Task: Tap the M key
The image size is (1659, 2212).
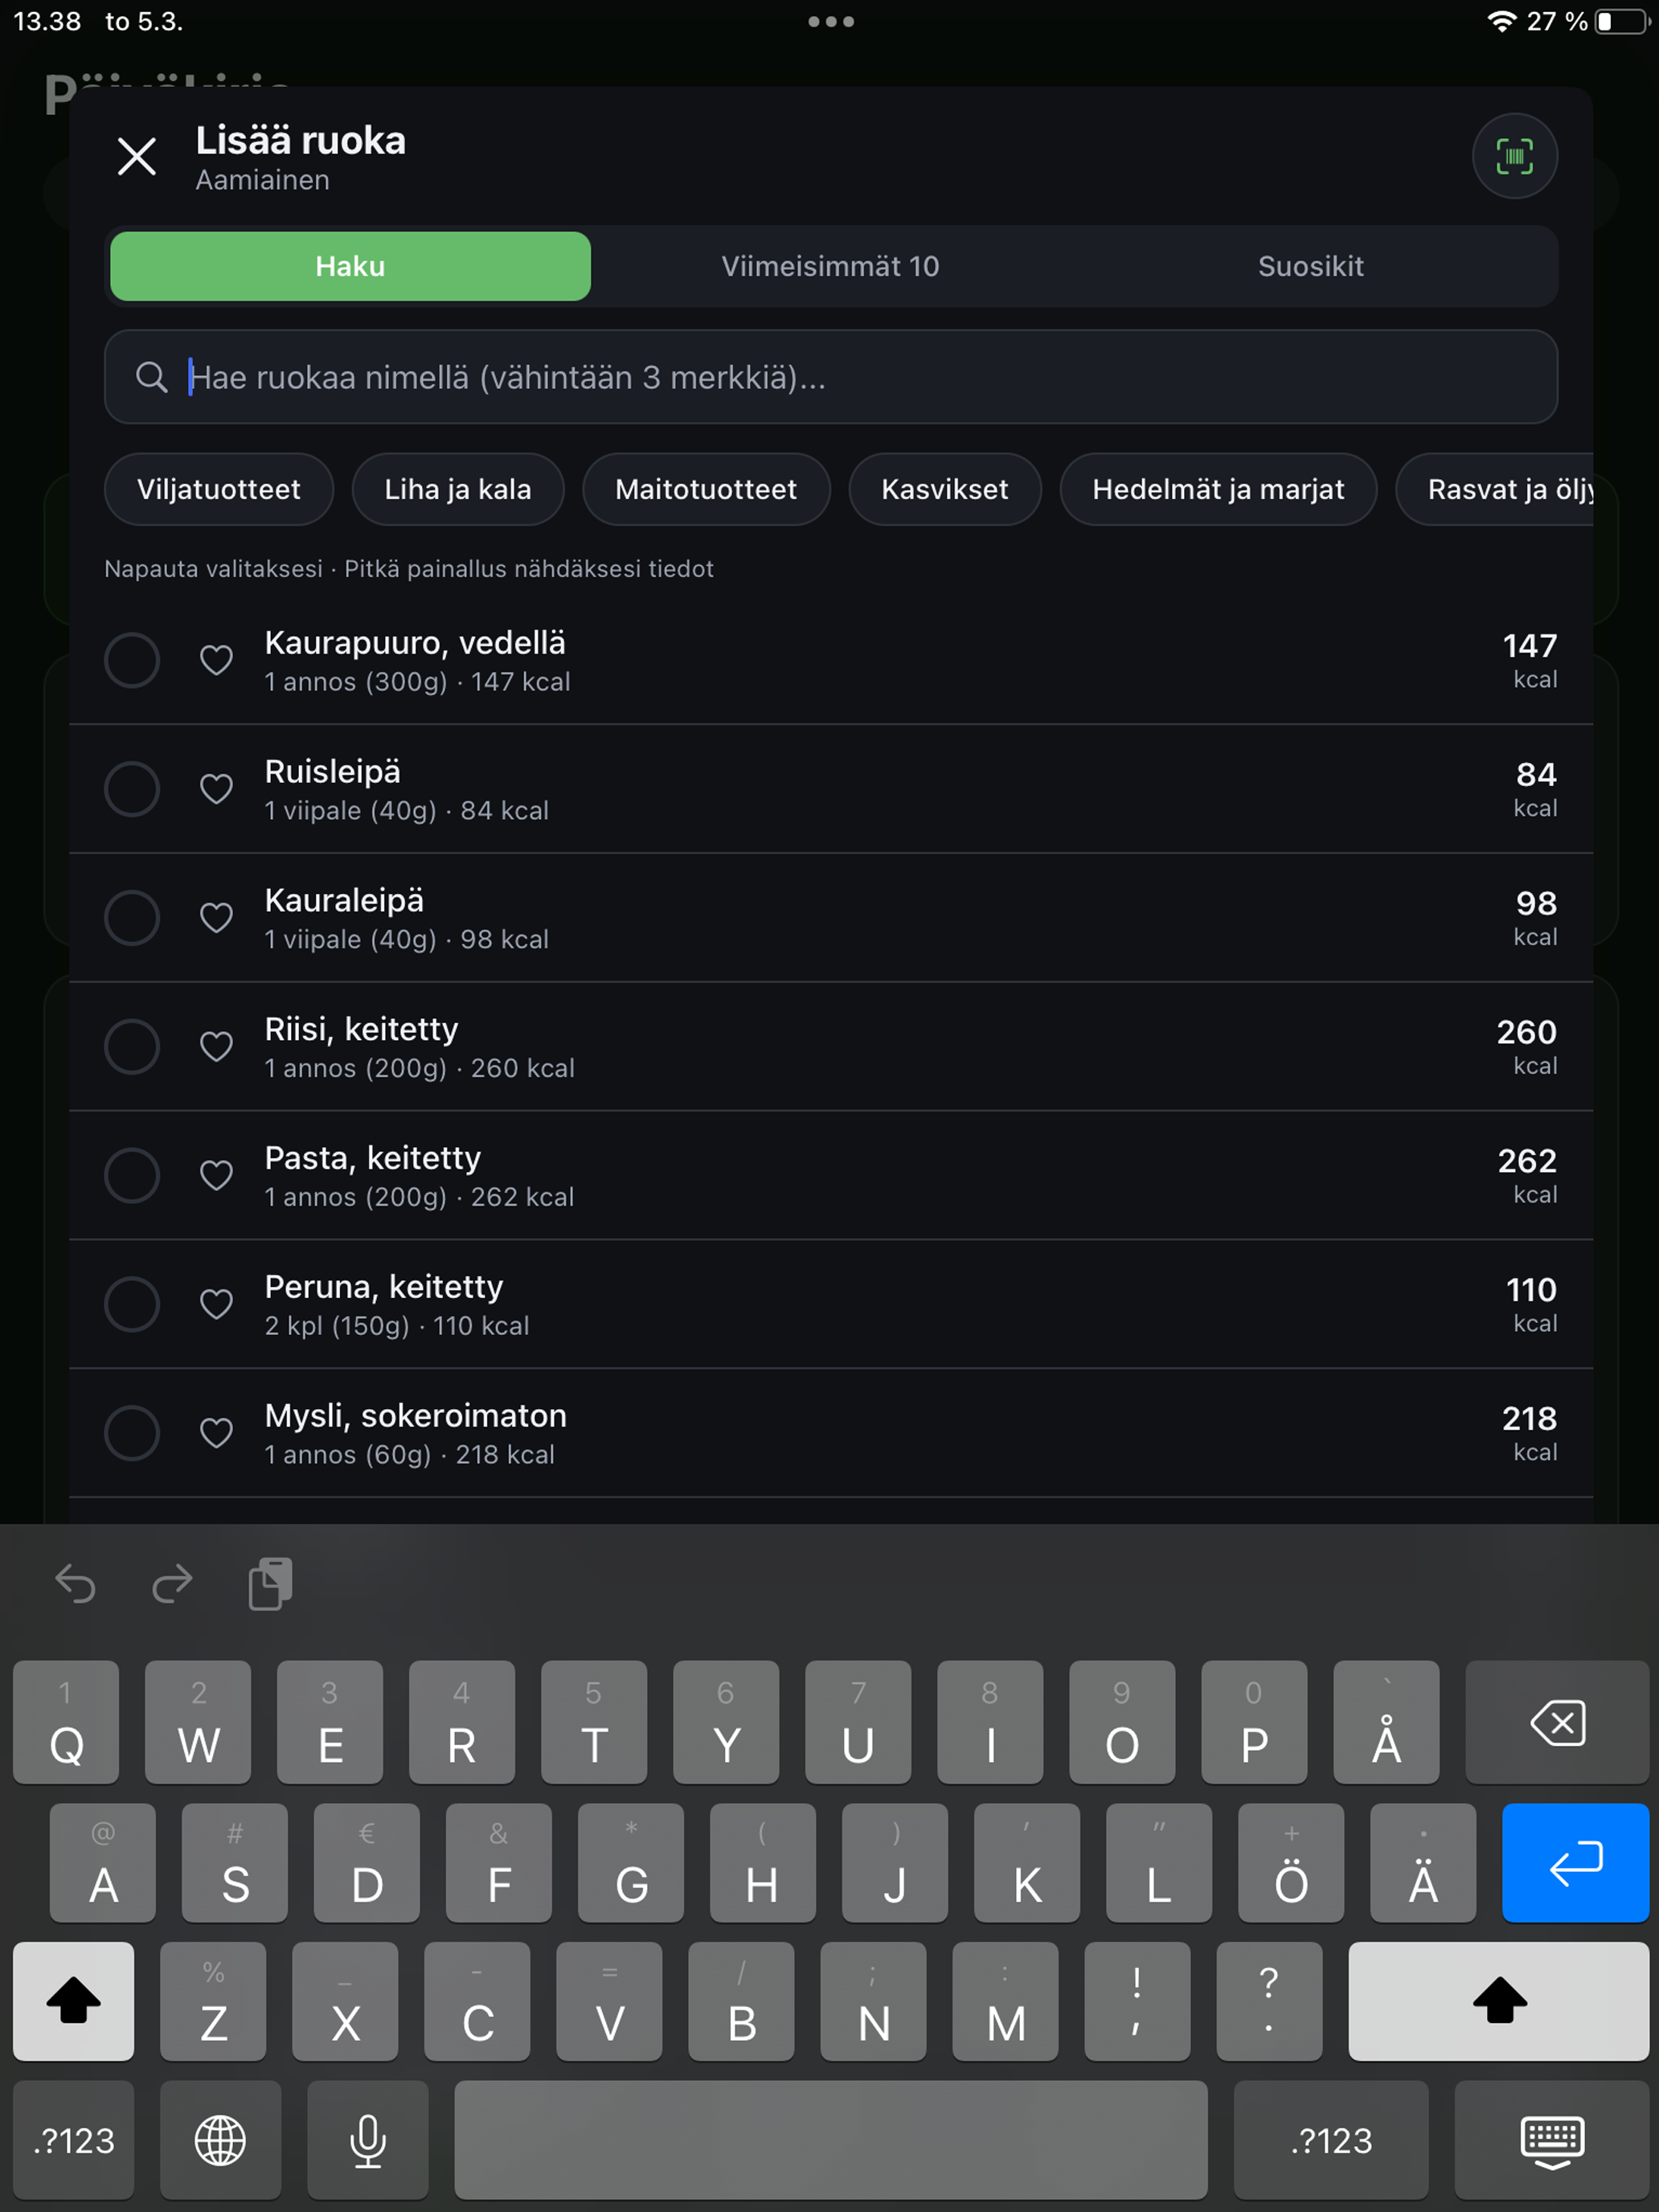Action: 1005,2001
